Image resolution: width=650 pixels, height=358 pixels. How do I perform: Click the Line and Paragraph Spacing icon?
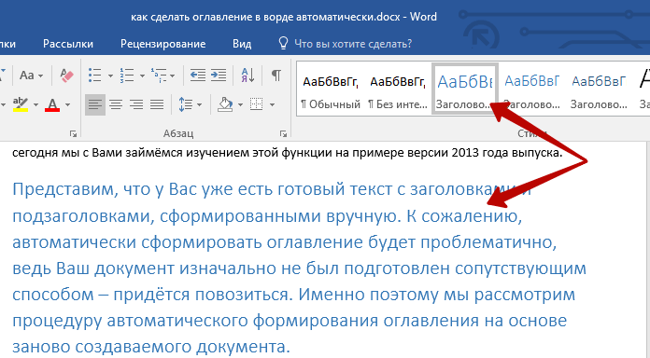[186, 104]
